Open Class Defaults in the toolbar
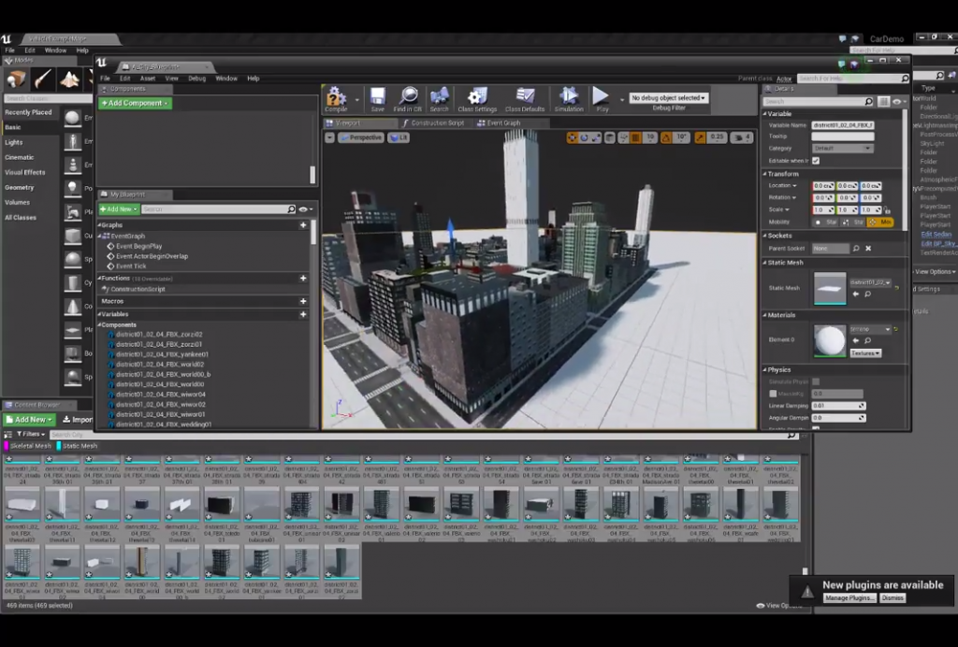Screen dimensions: 958x647 [525, 98]
